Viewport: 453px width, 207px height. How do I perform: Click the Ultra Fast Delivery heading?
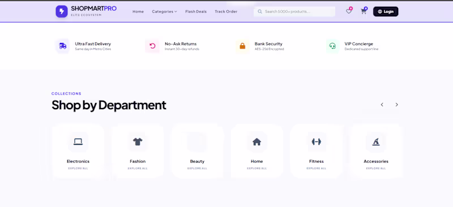[93, 44]
